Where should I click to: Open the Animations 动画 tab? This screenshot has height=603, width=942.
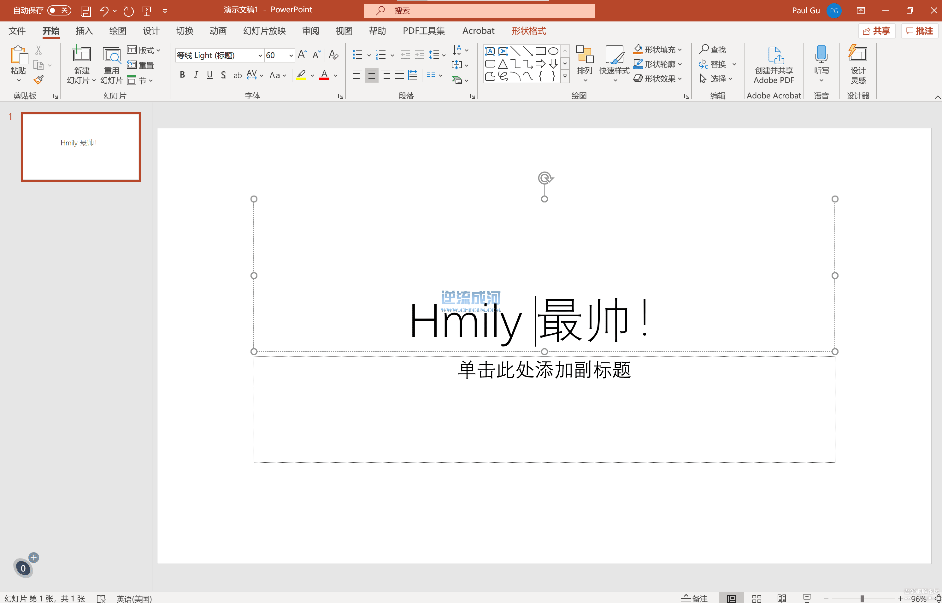point(218,31)
